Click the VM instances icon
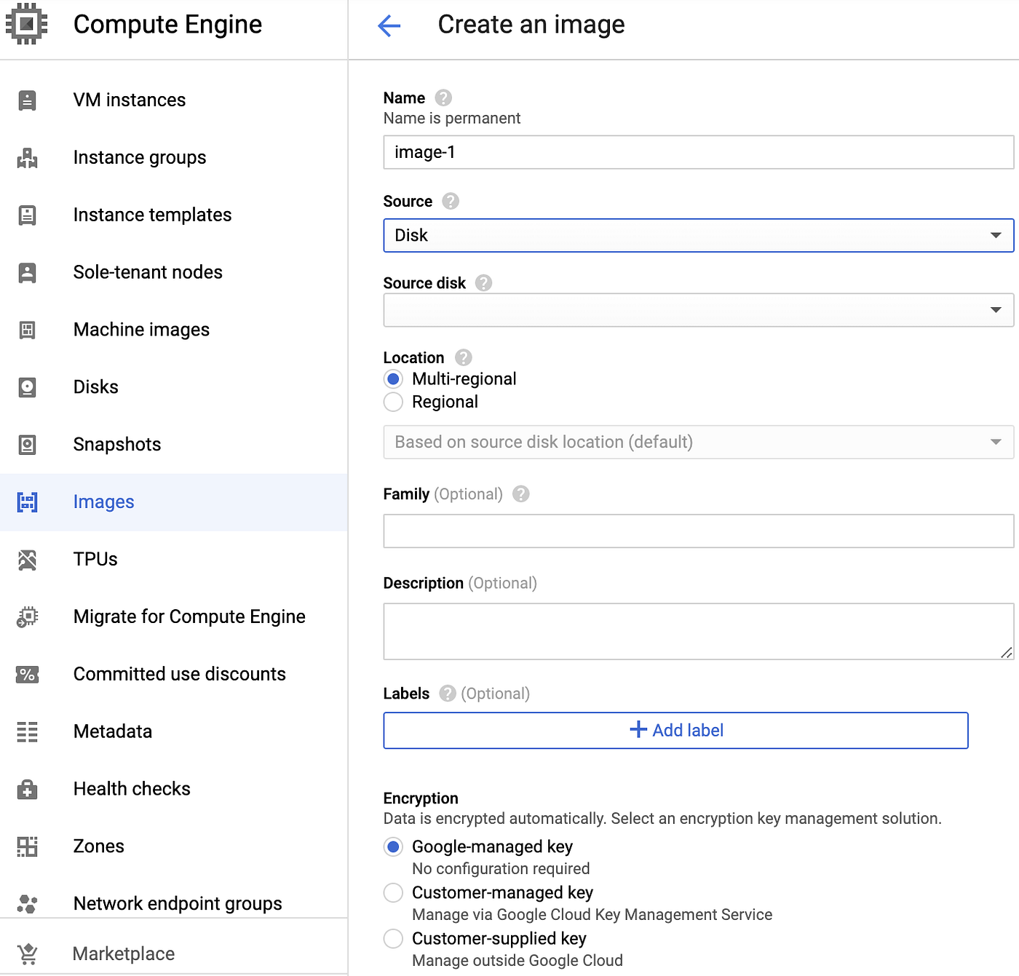Viewport: 1019px width, 976px height. pyautogui.click(x=27, y=100)
